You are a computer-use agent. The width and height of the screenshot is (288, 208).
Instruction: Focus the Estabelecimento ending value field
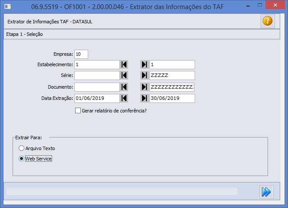tap(172, 64)
